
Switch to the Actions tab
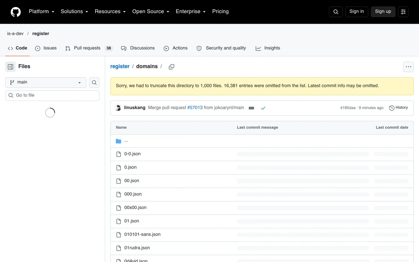click(176, 48)
